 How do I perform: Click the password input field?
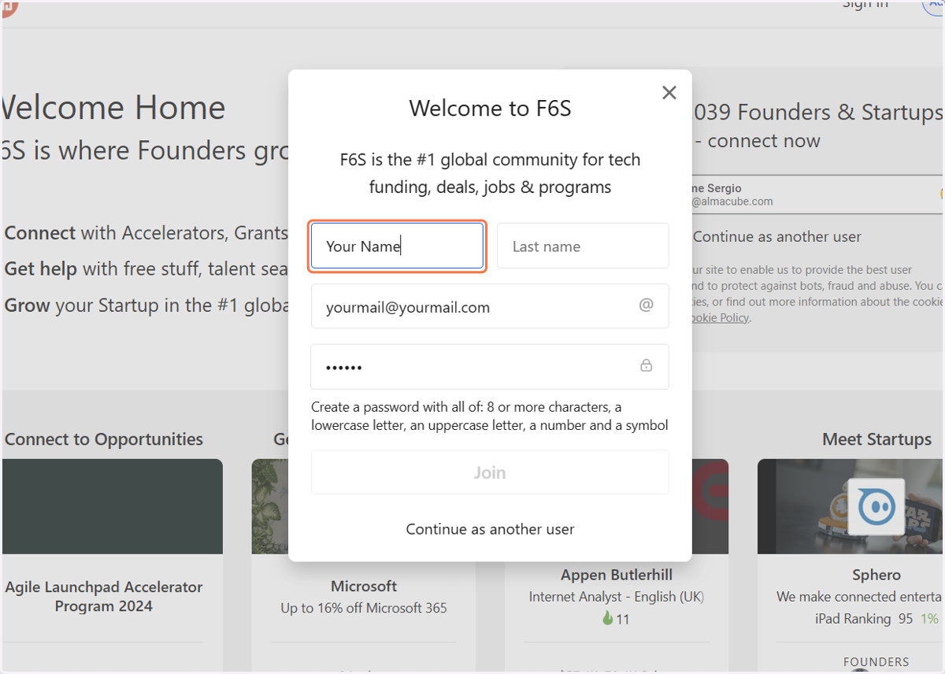(x=490, y=367)
